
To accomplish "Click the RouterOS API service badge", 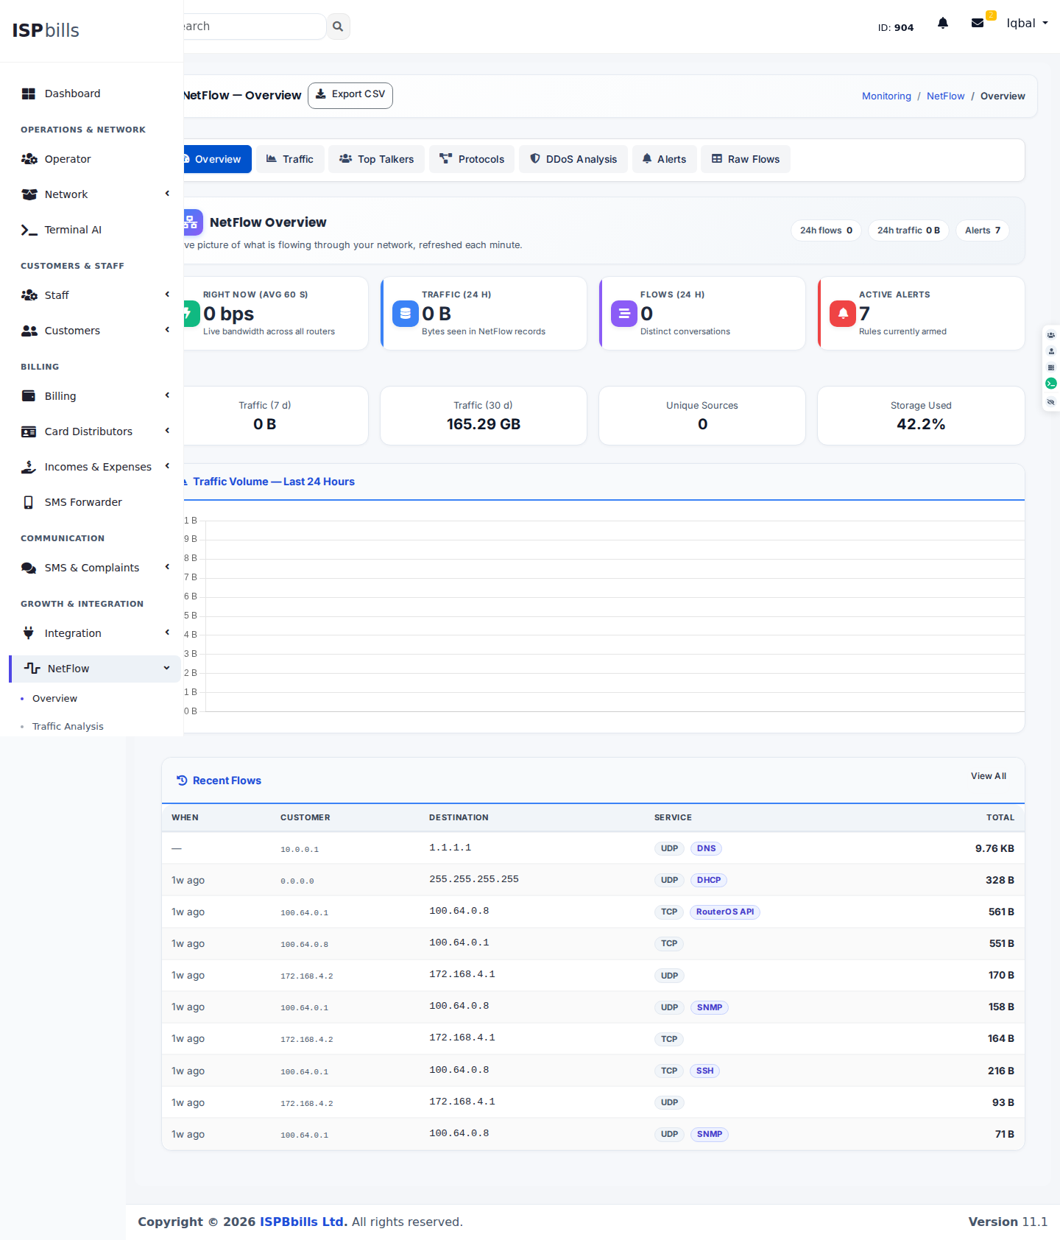I will point(725,912).
